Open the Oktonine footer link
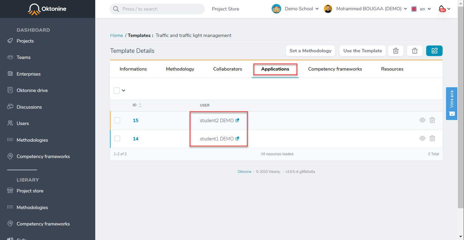 pos(244,172)
